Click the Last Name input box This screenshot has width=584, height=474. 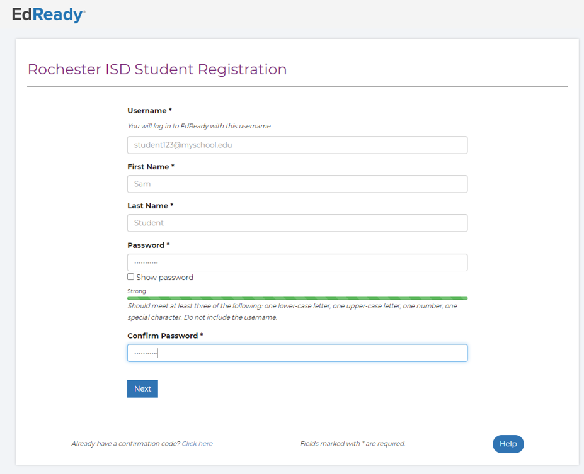click(296, 223)
